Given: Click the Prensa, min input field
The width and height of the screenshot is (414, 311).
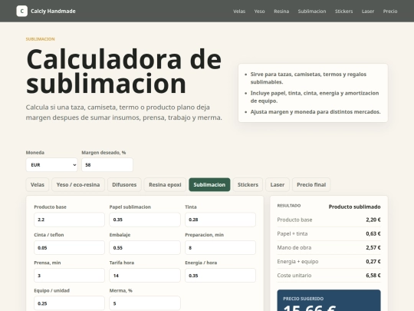Looking at the screenshot, I should tap(69, 276).
